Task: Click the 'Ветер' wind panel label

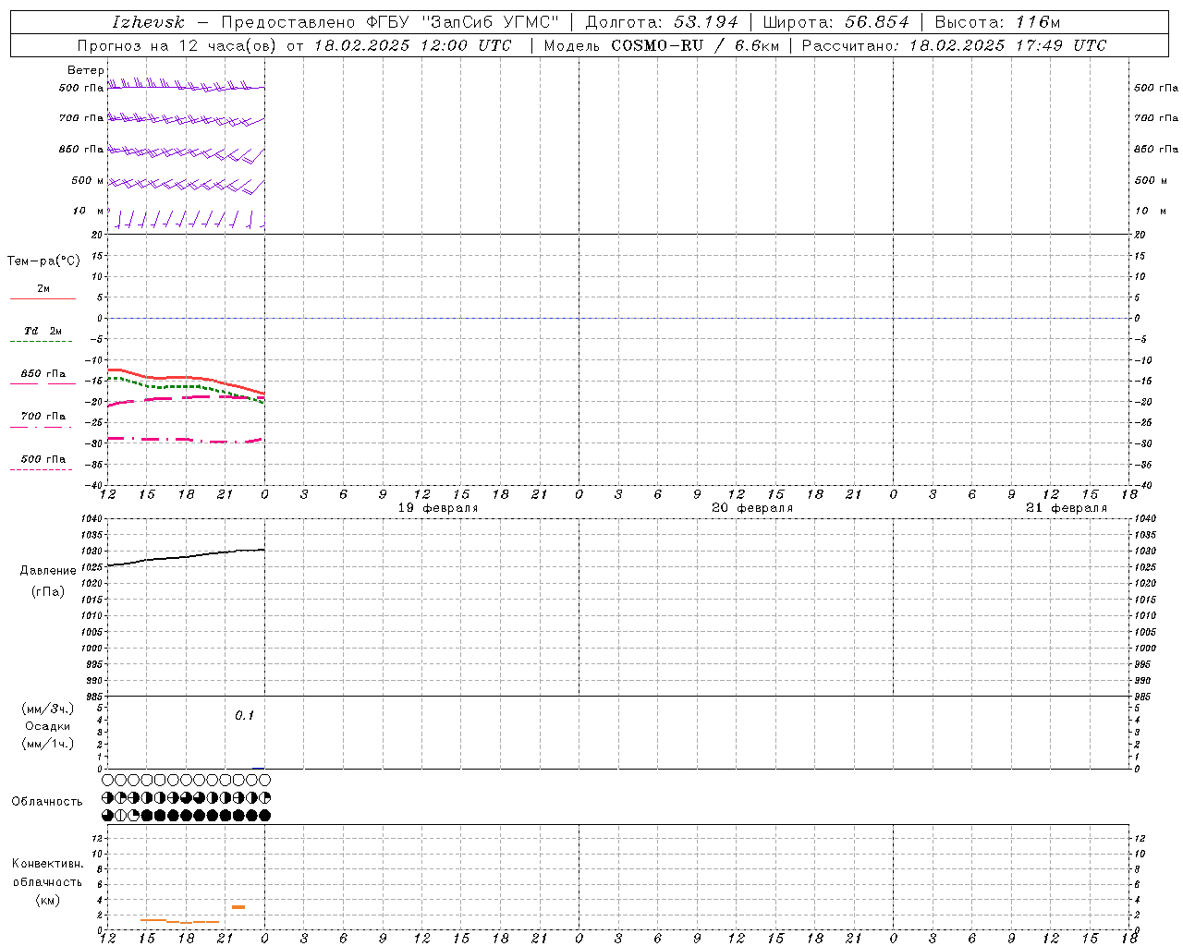Action: click(x=86, y=70)
